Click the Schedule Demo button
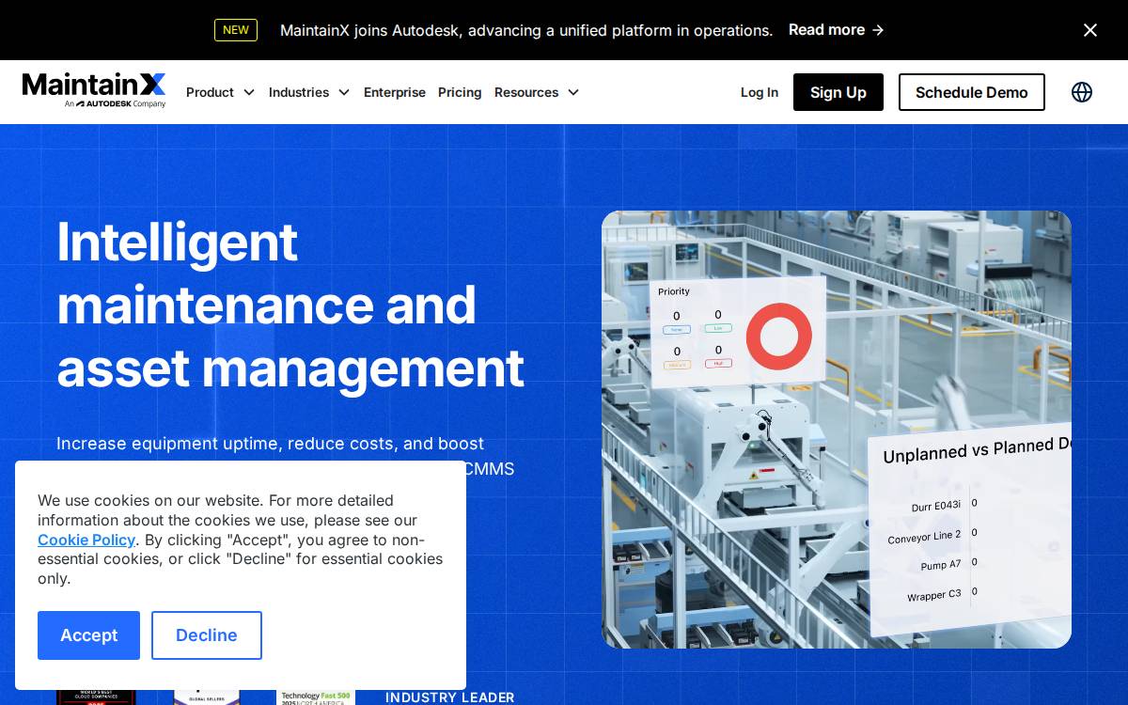Screen dimensions: 1128x705 972,92
